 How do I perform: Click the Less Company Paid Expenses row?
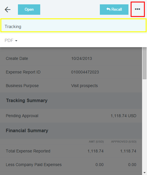[71, 165]
